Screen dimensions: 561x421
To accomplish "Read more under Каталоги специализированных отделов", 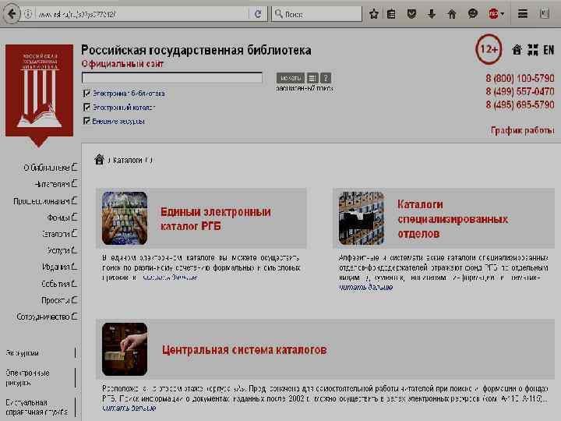I will tap(365, 287).
